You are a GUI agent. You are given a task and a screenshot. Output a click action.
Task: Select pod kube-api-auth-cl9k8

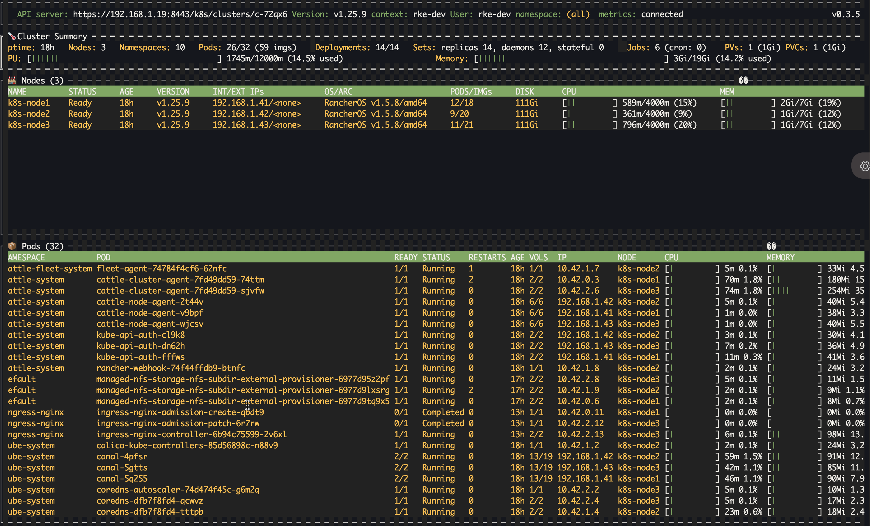141,335
